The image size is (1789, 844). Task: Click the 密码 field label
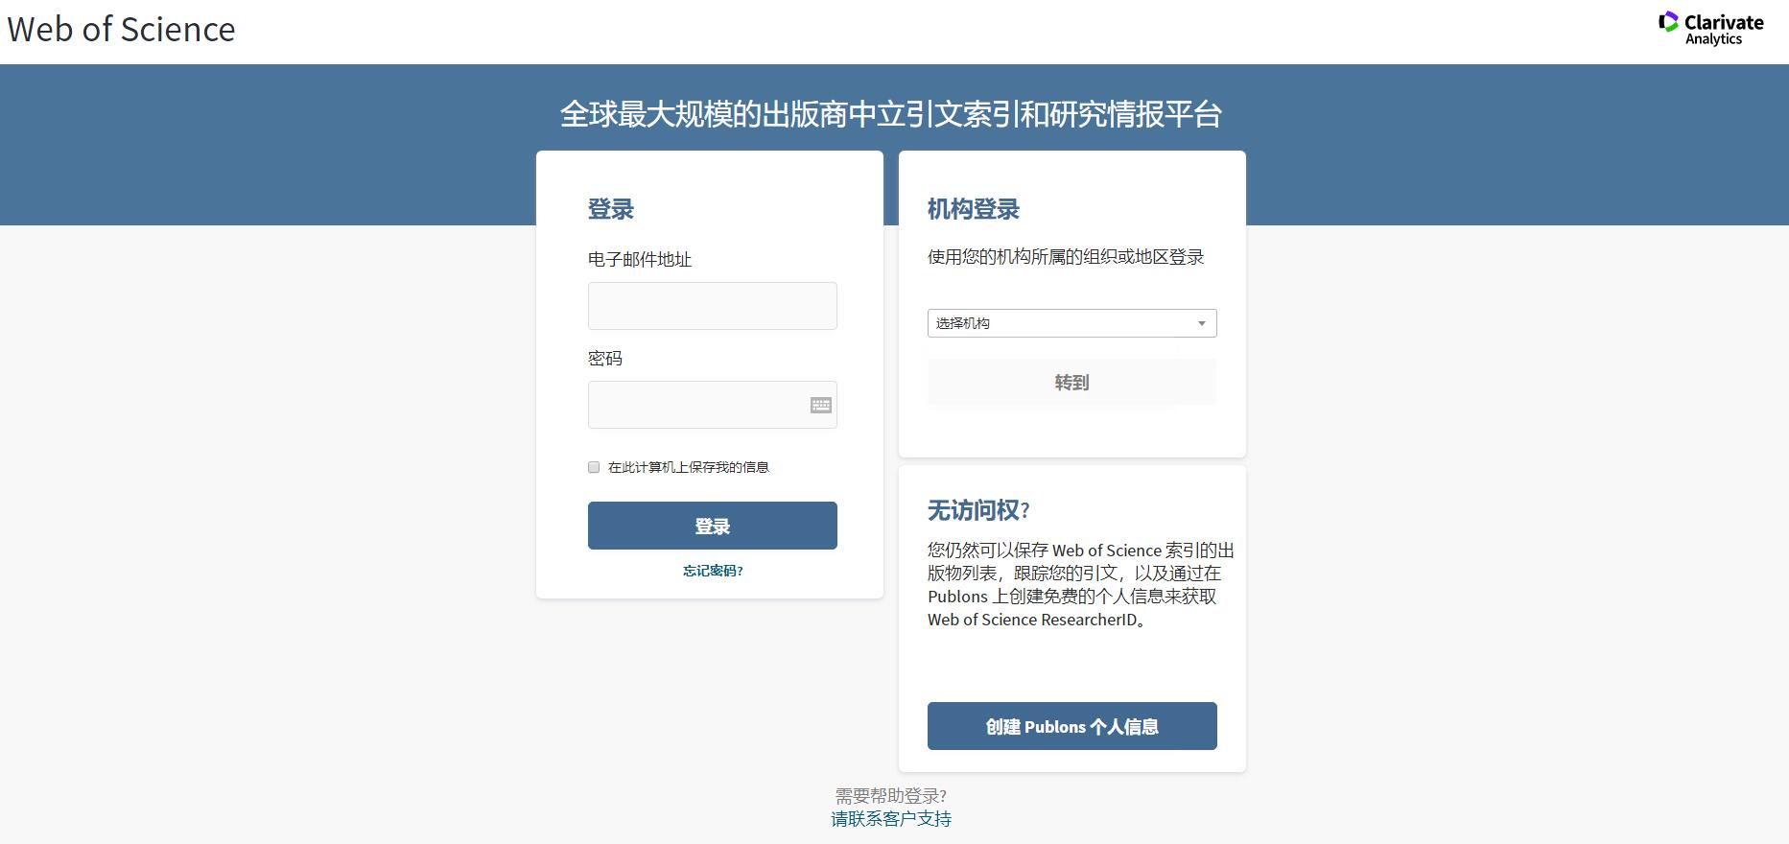605,359
